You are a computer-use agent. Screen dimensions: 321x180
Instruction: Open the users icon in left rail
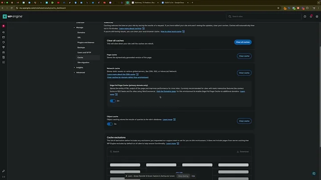4,53
